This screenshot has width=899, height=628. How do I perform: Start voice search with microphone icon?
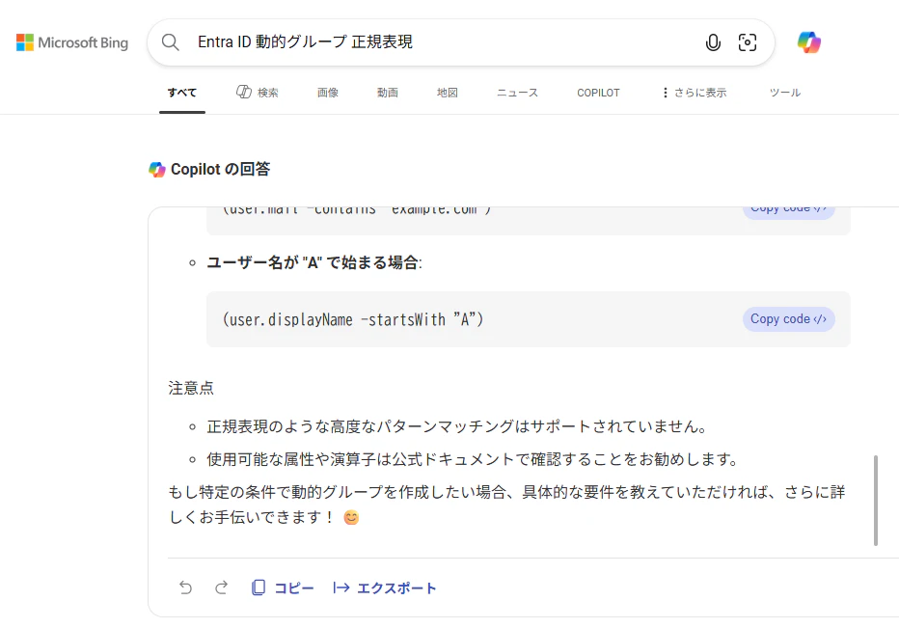713,42
